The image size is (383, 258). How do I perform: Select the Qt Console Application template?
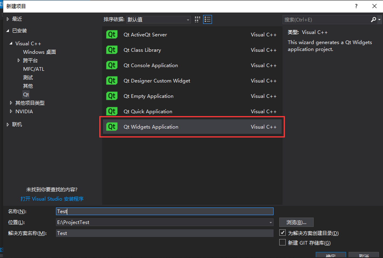[x=192, y=65]
